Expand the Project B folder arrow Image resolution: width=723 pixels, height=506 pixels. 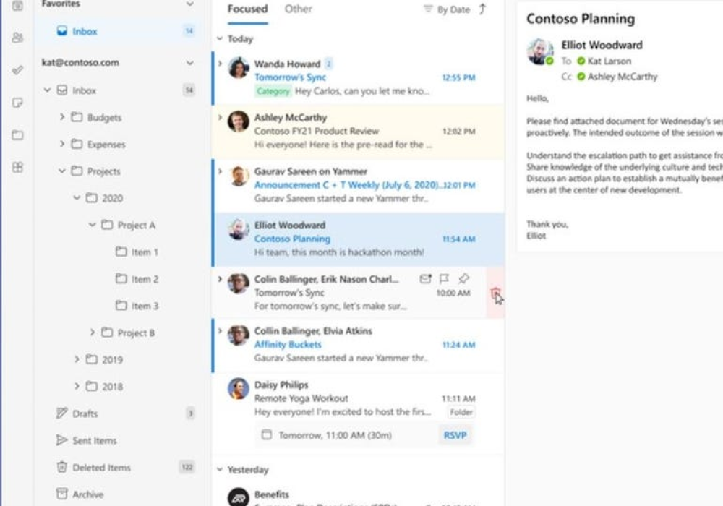[x=92, y=333]
